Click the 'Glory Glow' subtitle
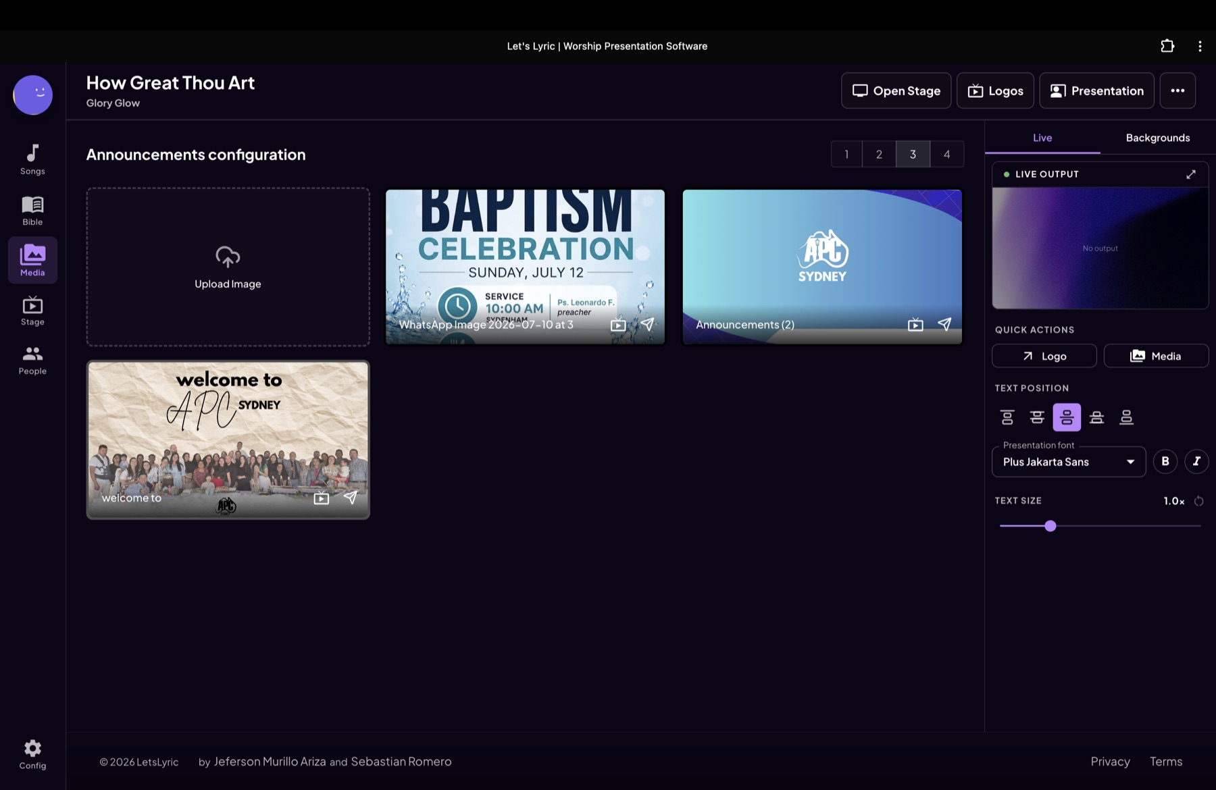Screen dimensions: 1216x790 pos(113,103)
